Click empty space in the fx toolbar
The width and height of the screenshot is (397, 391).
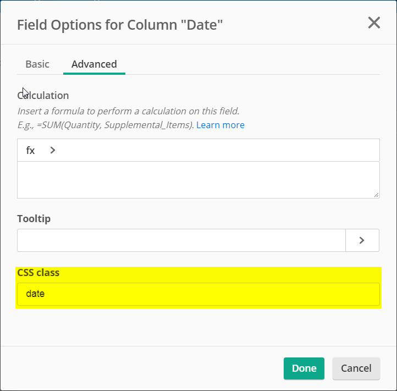[x=218, y=150]
